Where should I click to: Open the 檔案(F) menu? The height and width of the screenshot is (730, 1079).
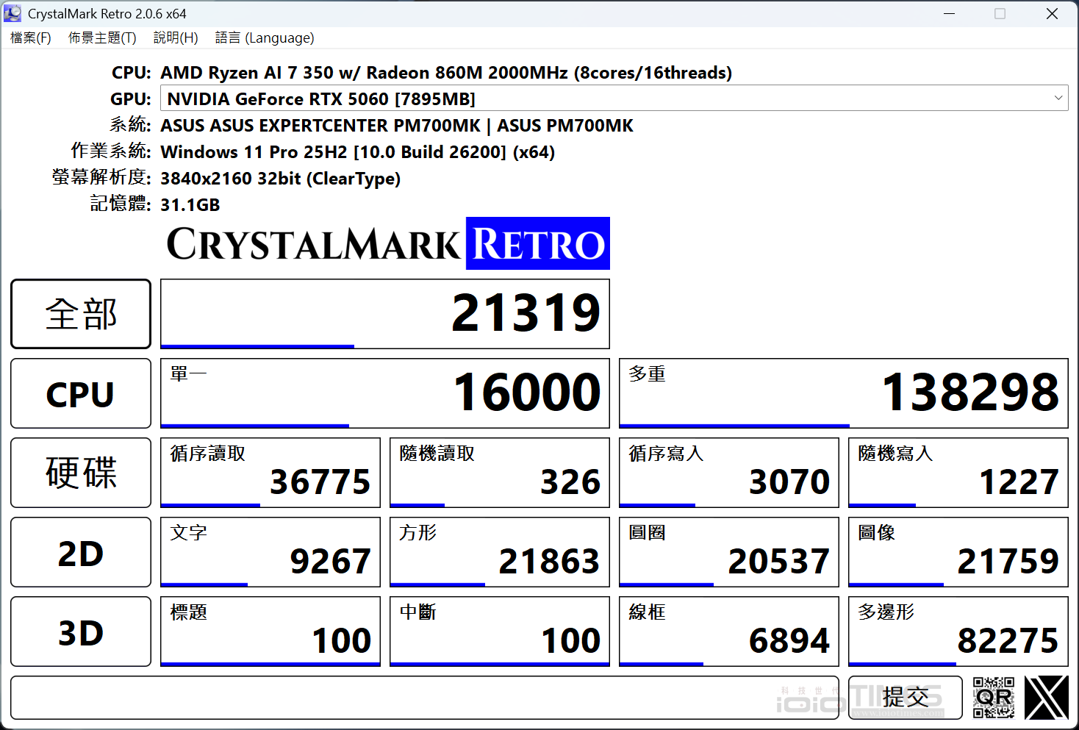[29, 37]
